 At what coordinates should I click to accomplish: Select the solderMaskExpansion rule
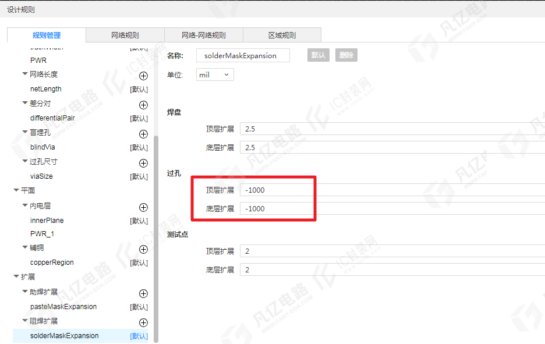tap(64, 336)
